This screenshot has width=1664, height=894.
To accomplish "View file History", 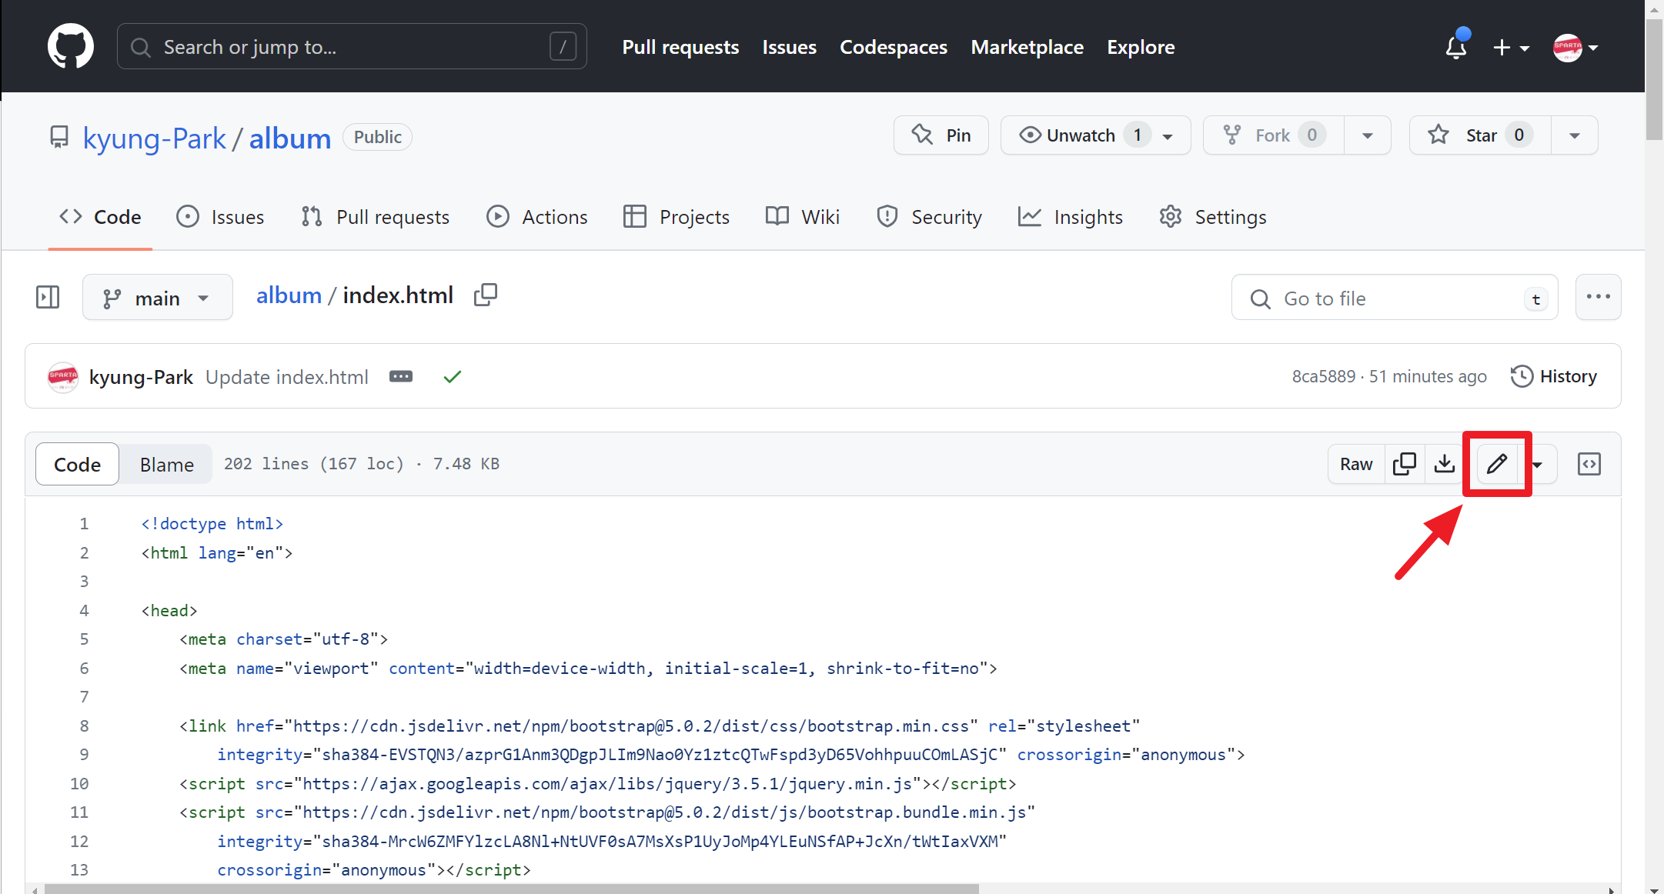I will click(x=1553, y=376).
